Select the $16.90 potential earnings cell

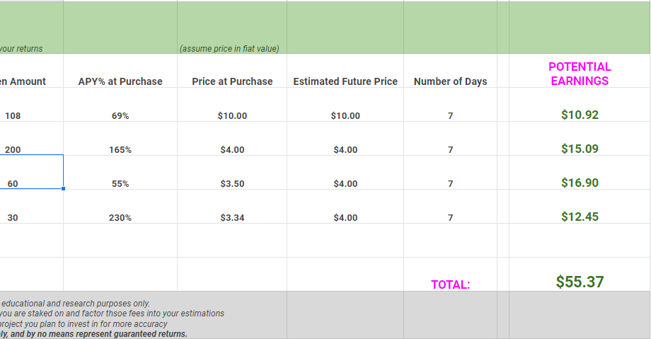coord(580,183)
